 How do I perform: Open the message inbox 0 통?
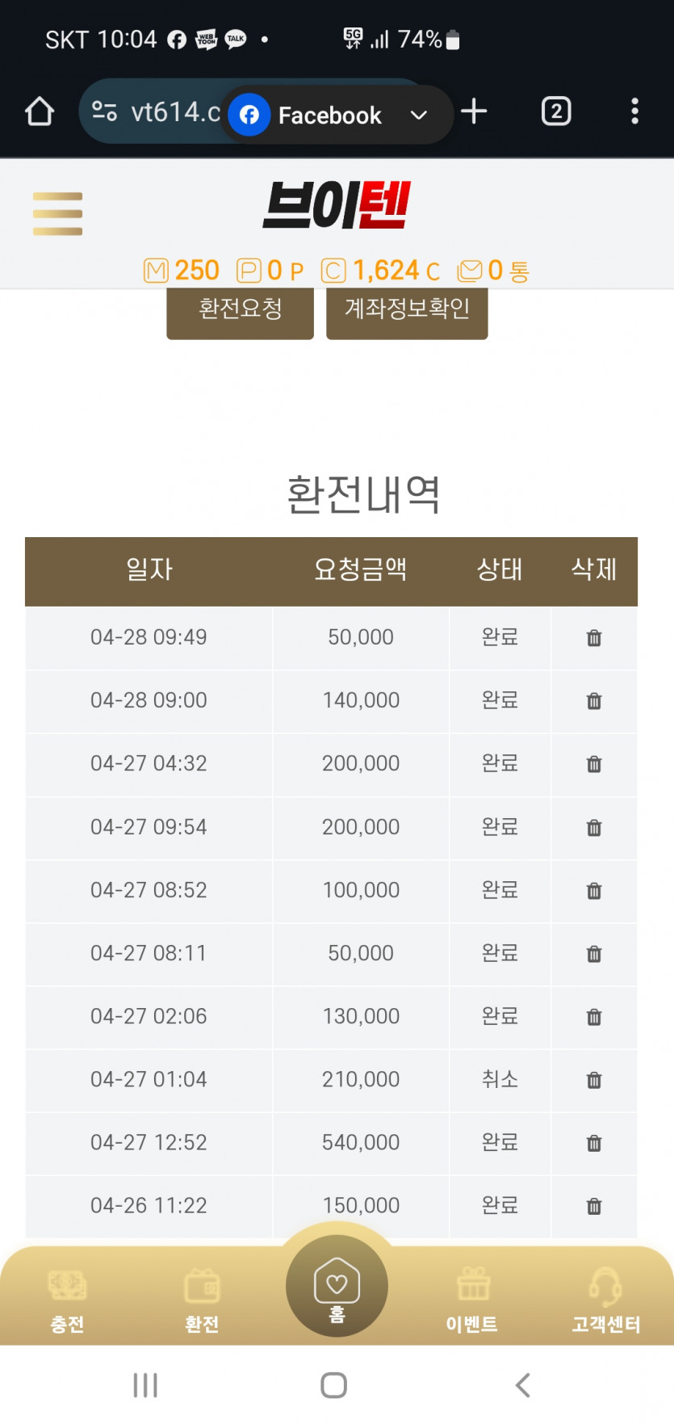click(493, 271)
